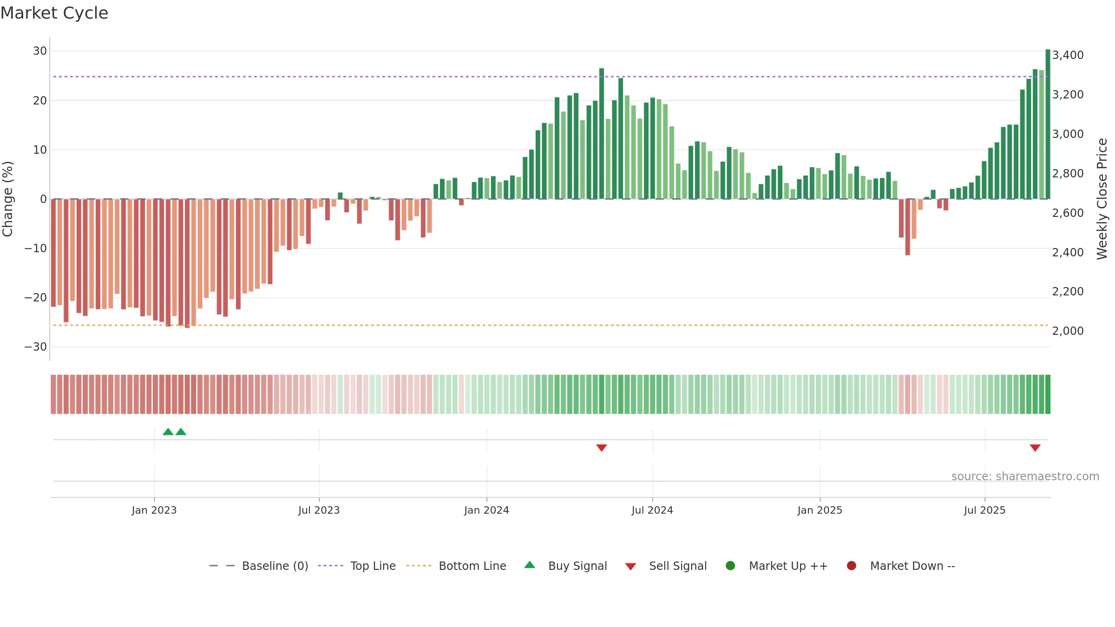Click the sell signal marker before Jul 2024
The image size is (1115, 627).
click(602, 448)
